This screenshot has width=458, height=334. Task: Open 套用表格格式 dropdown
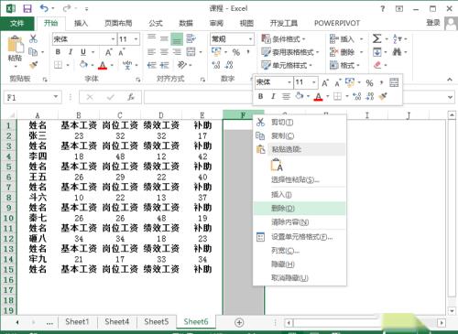[x=290, y=52]
